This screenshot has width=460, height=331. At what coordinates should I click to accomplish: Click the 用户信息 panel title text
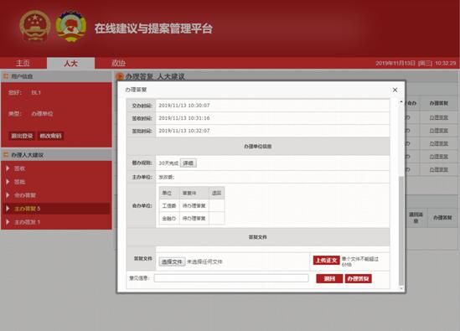click(x=22, y=76)
